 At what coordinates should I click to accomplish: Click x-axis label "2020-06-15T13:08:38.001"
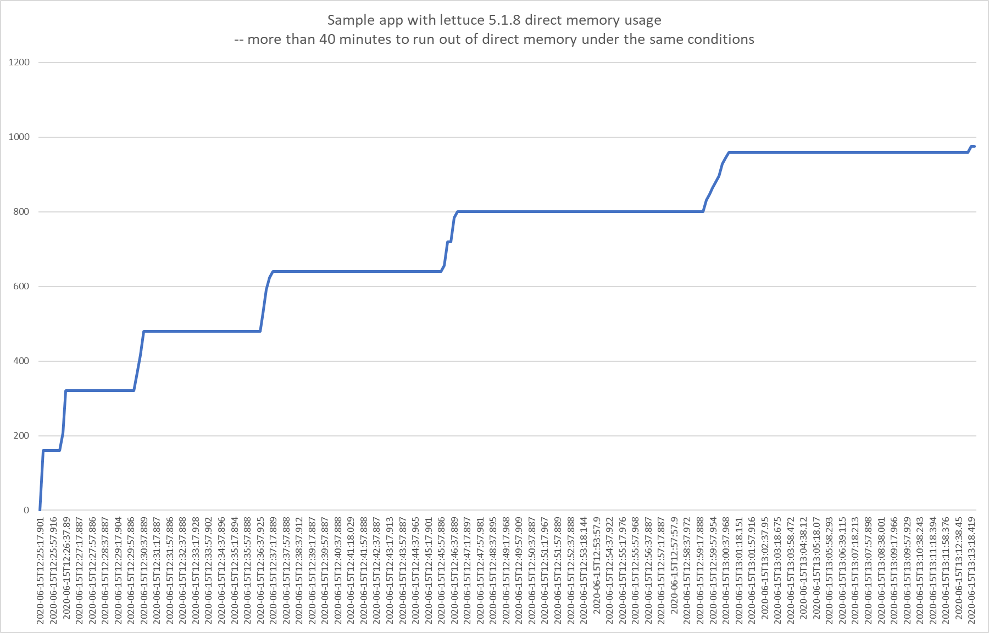(x=881, y=570)
